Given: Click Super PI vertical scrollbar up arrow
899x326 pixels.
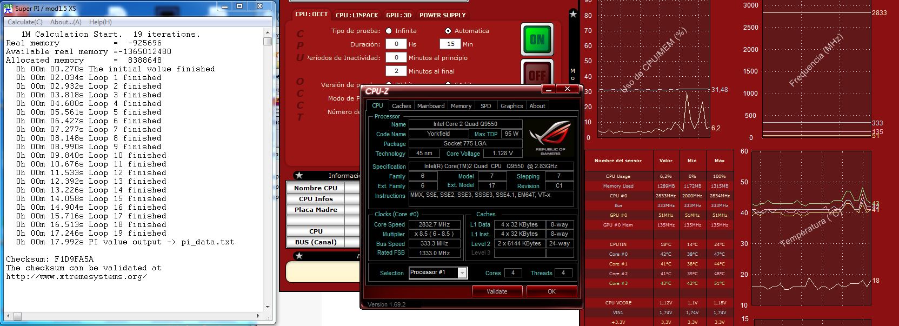Looking at the screenshot, I should 268,33.
